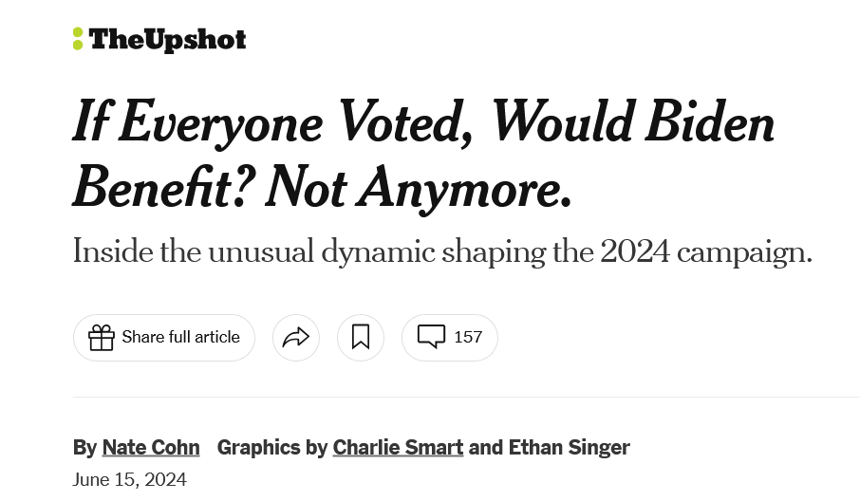Viewport: 860px width, 501px height.
Task: Click the June 15, 2024 date
Action: point(130,479)
